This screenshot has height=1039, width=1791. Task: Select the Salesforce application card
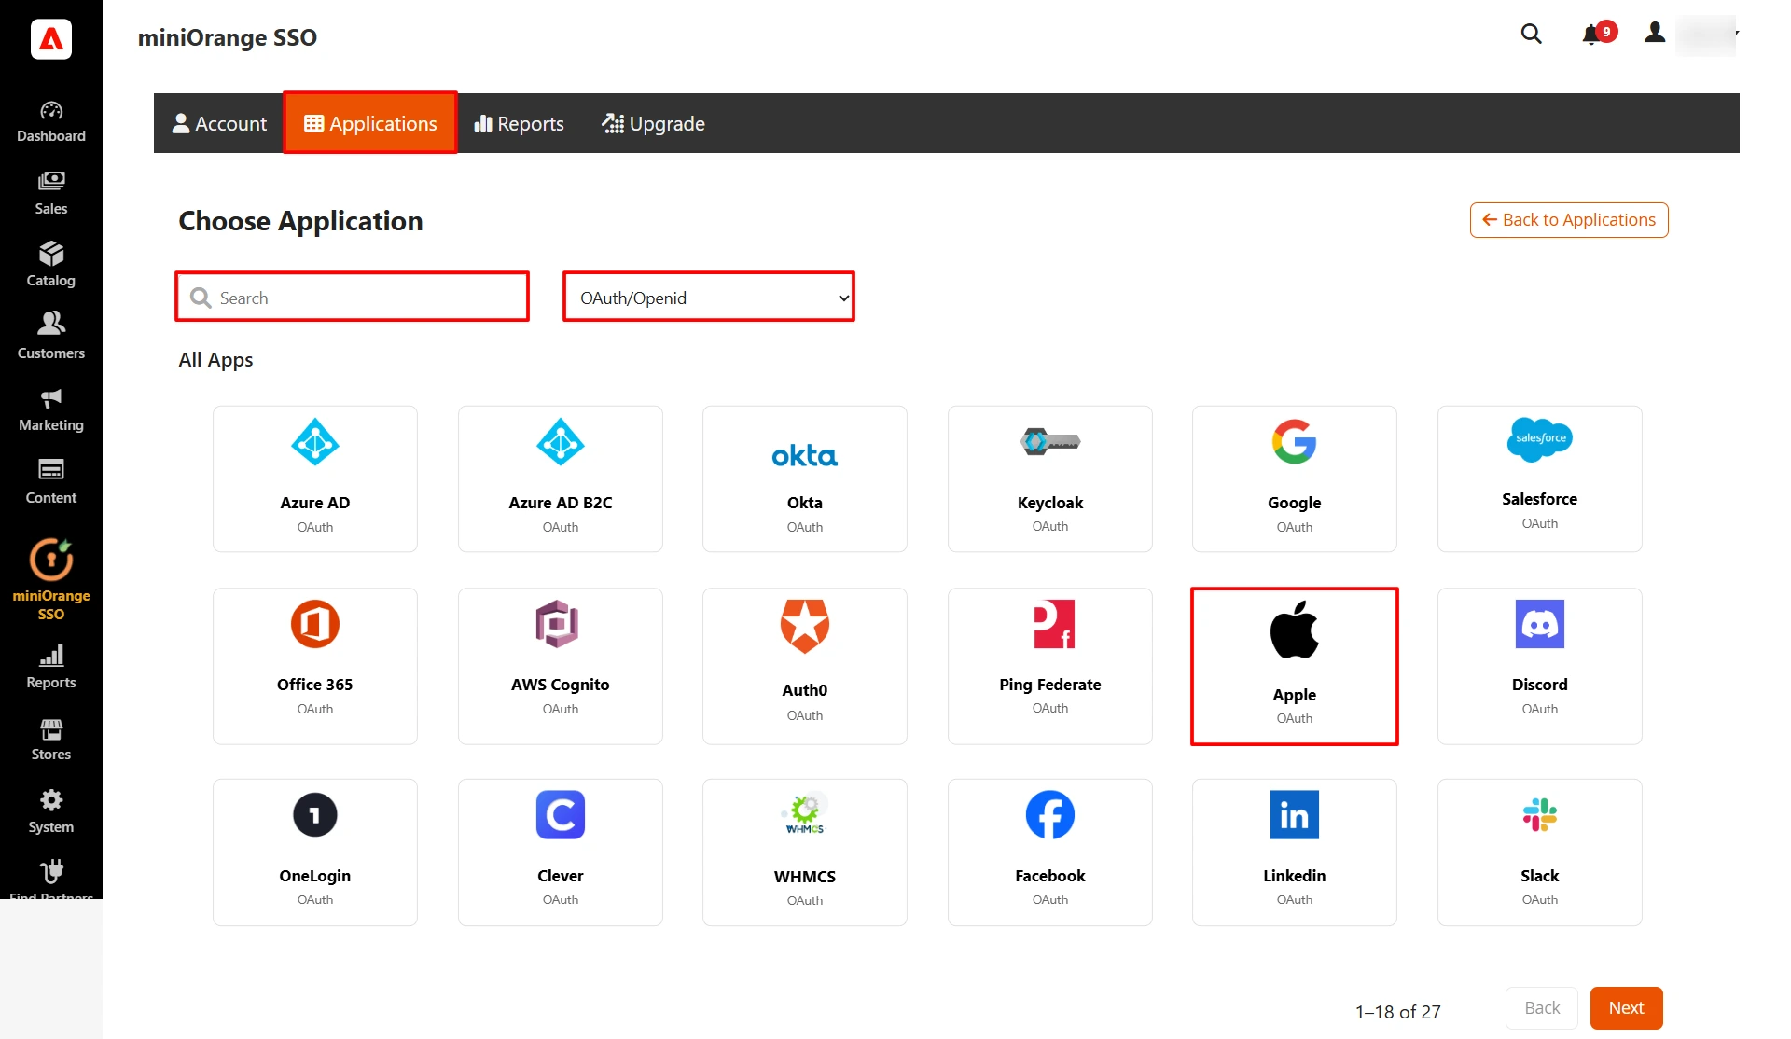point(1540,478)
